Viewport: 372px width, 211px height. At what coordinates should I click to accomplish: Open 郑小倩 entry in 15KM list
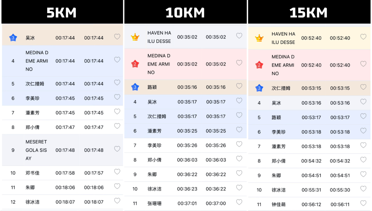point(309,161)
